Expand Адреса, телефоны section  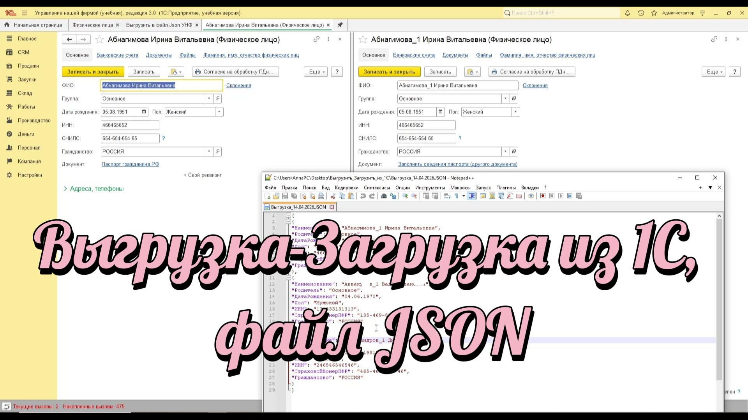(x=93, y=189)
